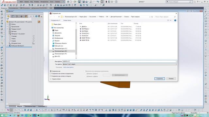Image resolution: width=209 pixels, height=117 pixels.
Task: Select Рабочий стол in navigation pane
Action: [x=59, y=46]
